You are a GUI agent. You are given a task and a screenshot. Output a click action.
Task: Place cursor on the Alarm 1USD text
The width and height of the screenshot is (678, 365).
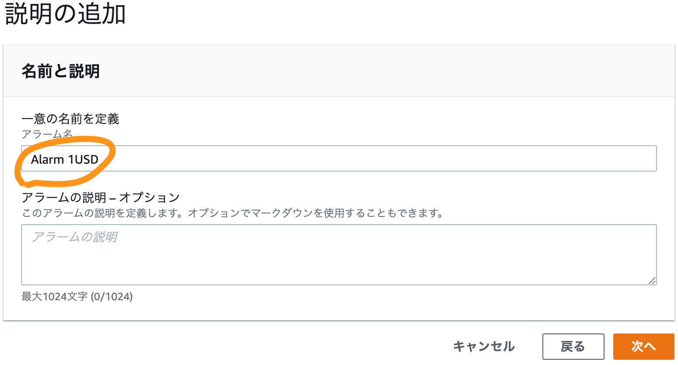coord(65,159)
